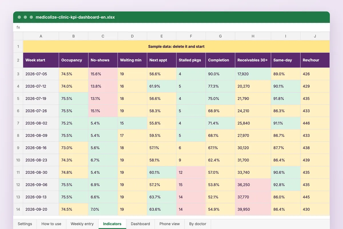Image resolution: width=343 pixels, height=229 pixels.
Task: Select column G header
Action: [220, 36]
